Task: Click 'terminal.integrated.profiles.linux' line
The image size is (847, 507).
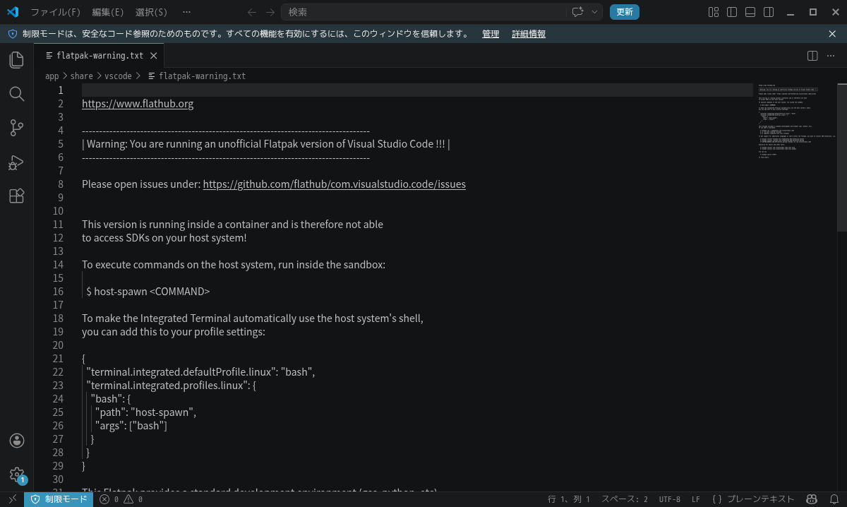Action: [171, 386]
